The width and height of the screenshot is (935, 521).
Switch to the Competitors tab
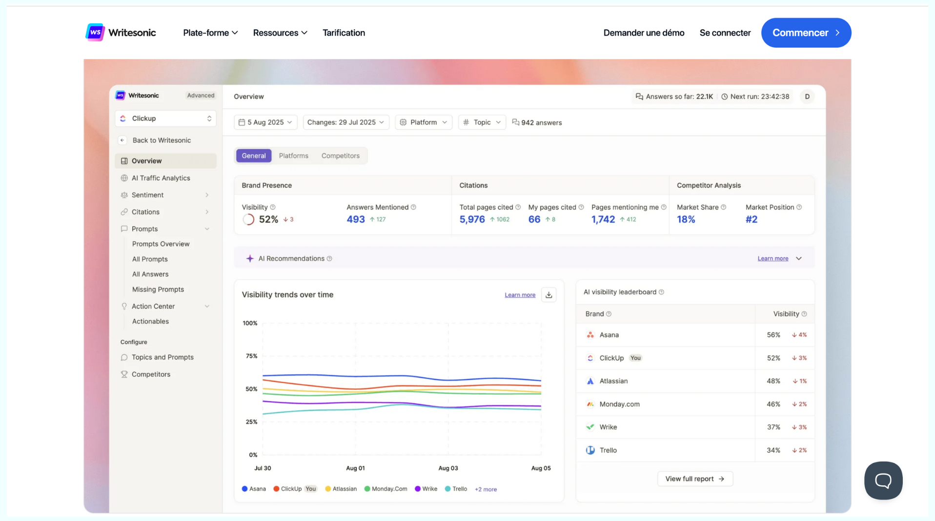(340, 155)
